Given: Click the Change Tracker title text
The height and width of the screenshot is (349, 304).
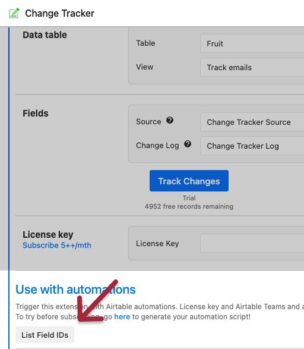Looking at the screenshot, I should coord(59,13).
